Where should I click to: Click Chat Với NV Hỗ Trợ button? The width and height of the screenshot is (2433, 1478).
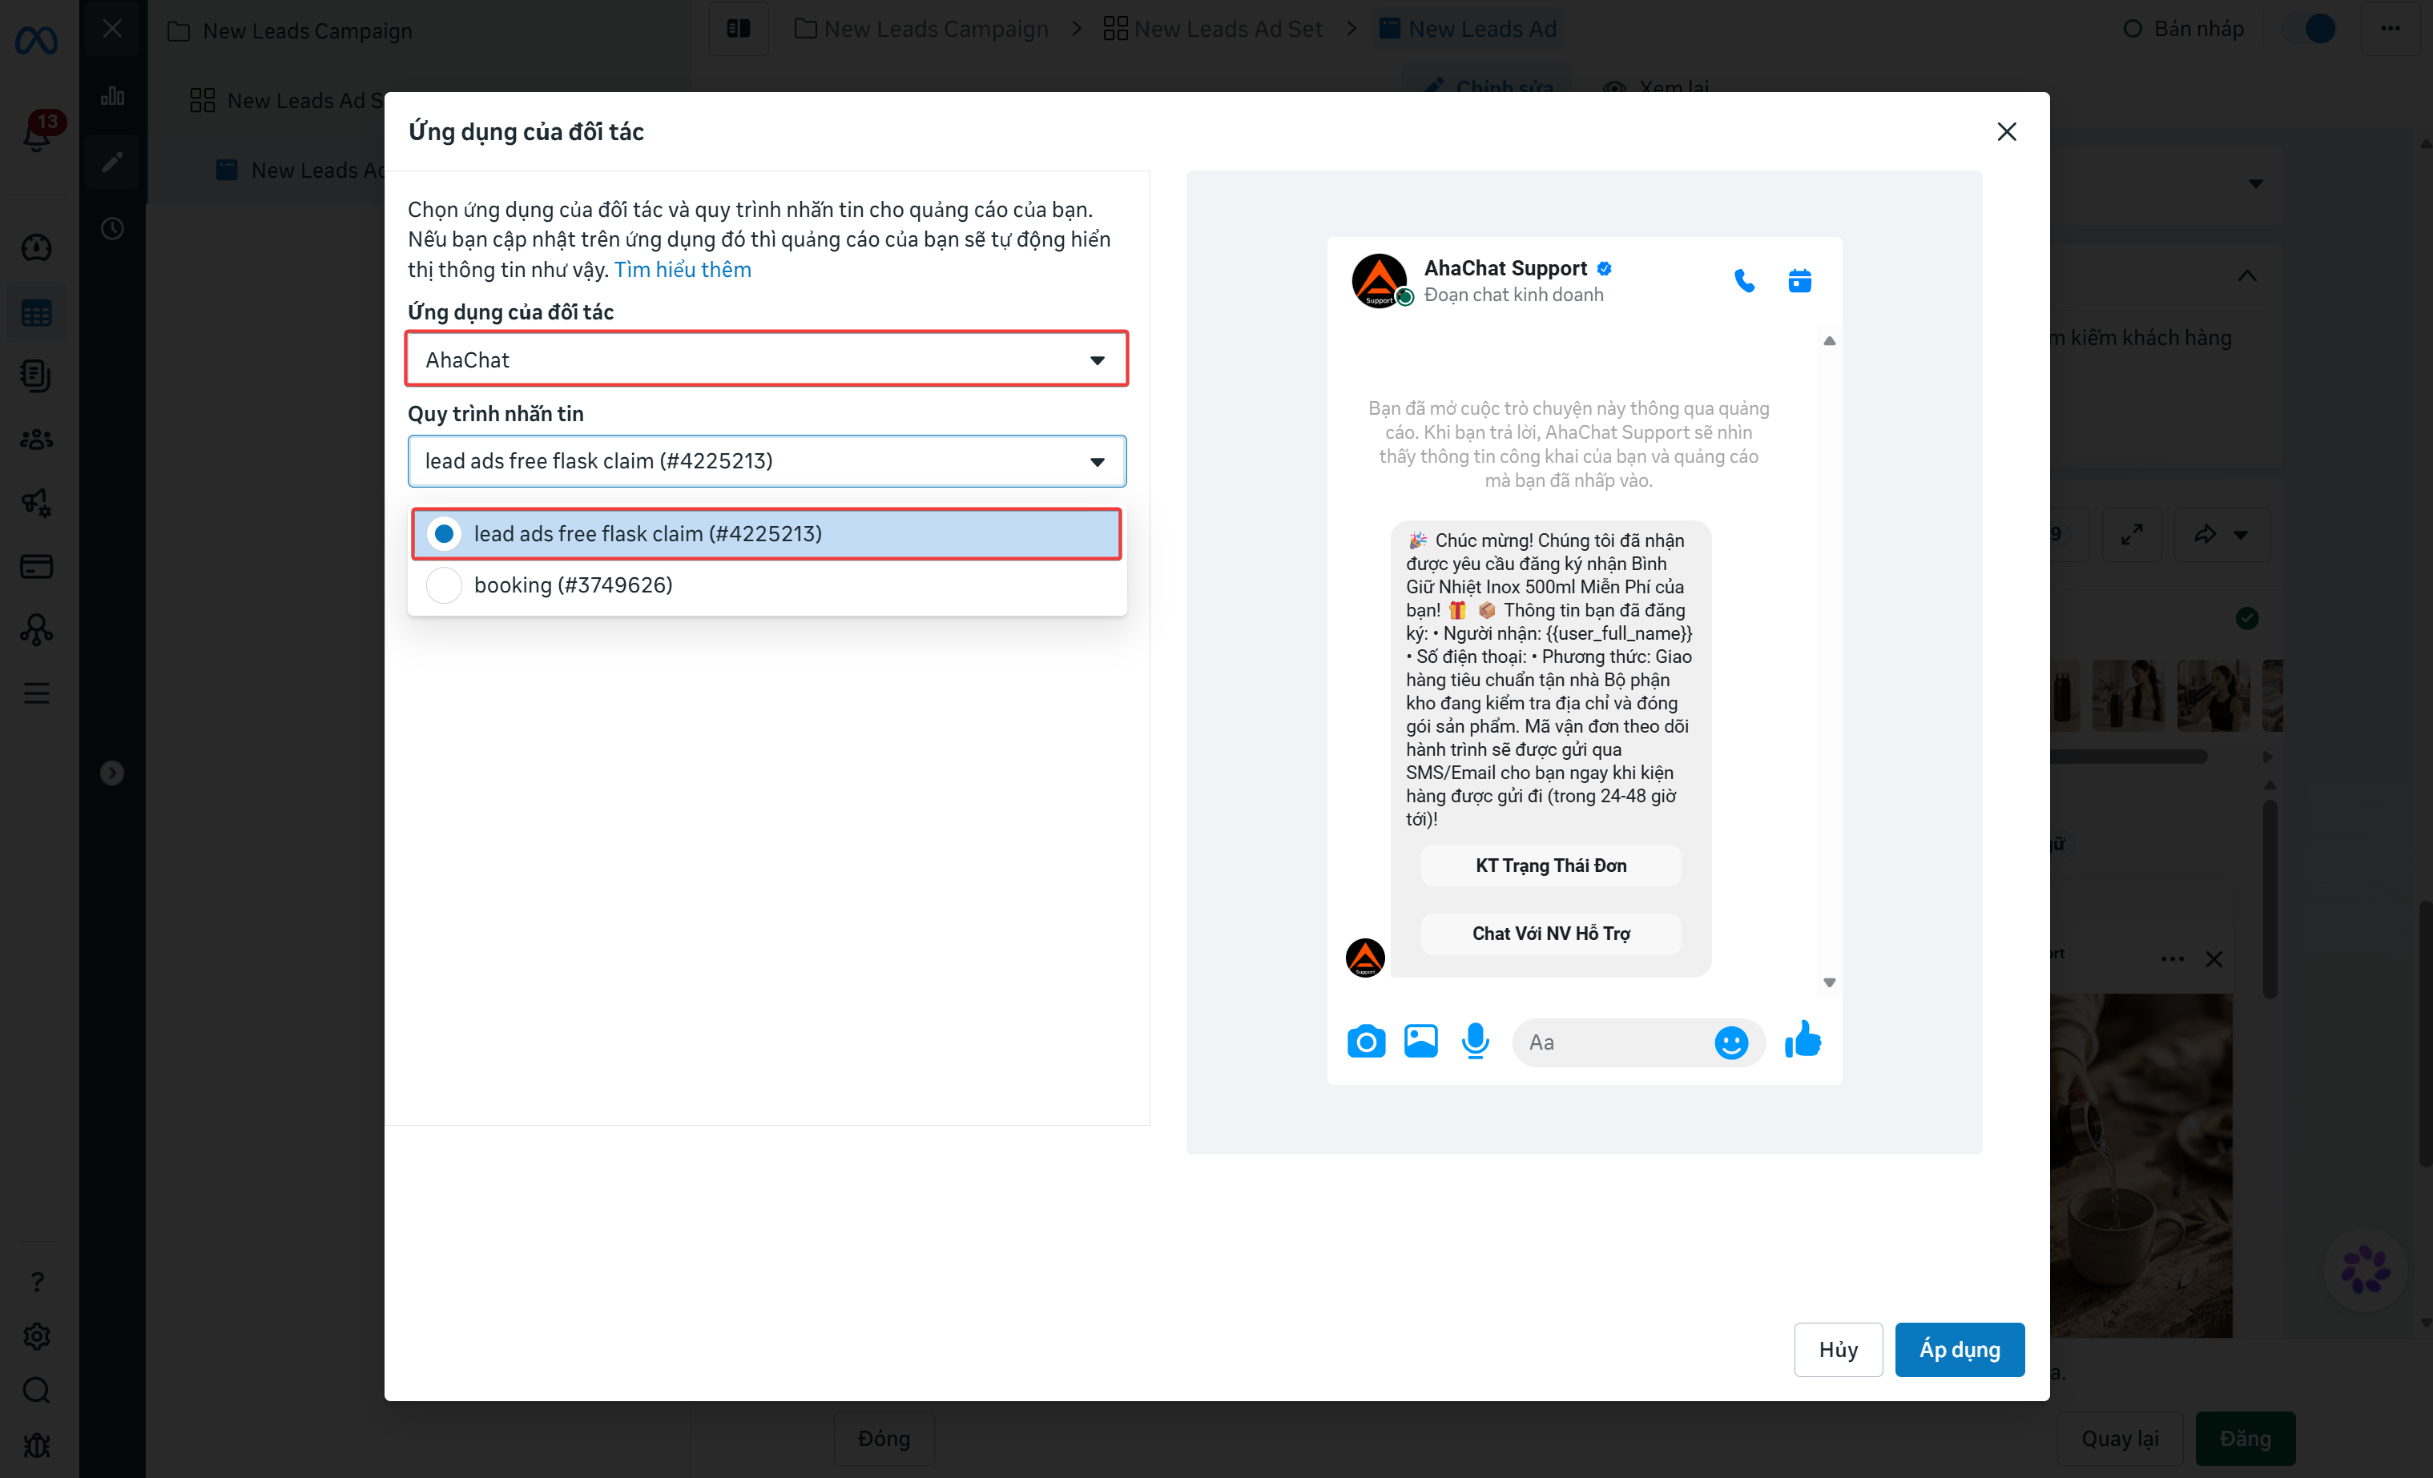click(1551, 934)
